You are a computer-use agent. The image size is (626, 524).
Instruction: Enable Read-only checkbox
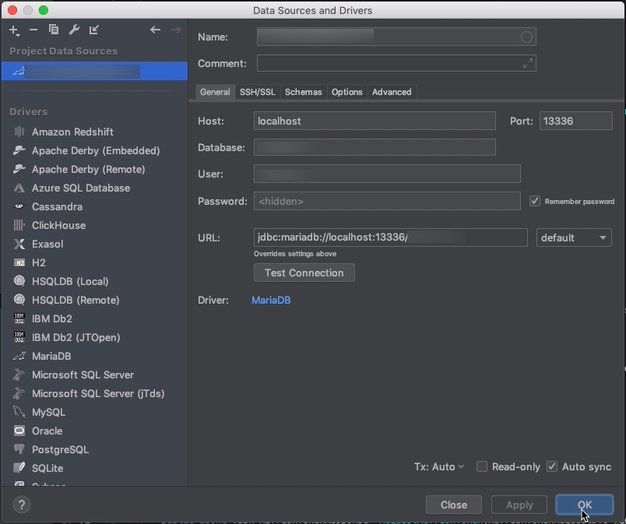(482, 466)
